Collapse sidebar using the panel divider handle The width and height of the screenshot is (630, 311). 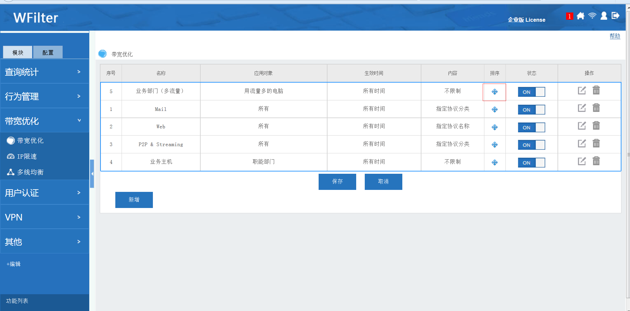click(92, 173)
